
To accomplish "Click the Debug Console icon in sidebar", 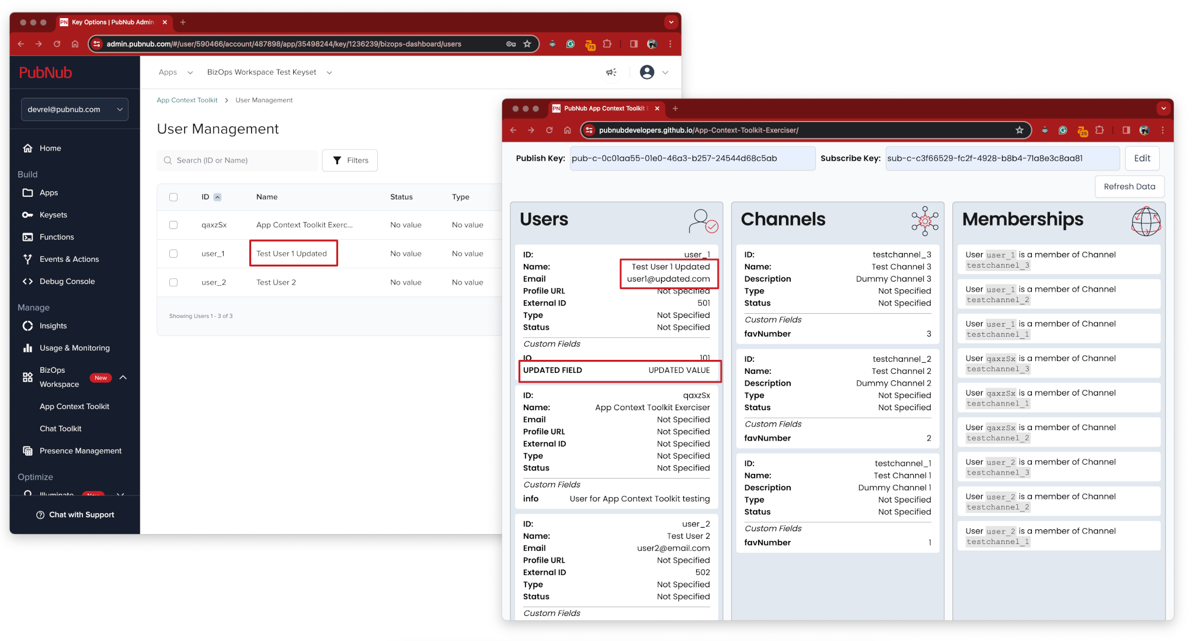I will [x=26, y=281].
